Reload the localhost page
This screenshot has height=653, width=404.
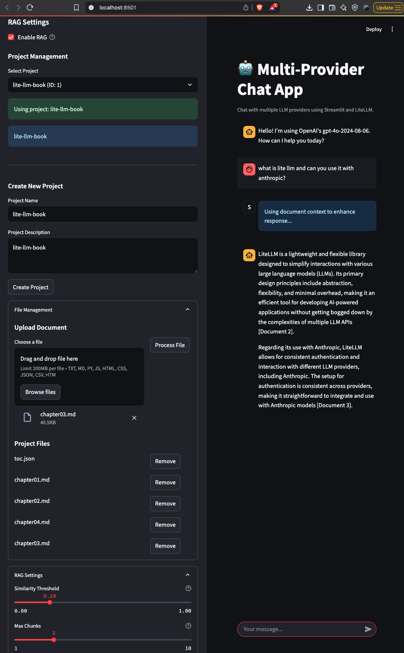click(x=30, y=8)
